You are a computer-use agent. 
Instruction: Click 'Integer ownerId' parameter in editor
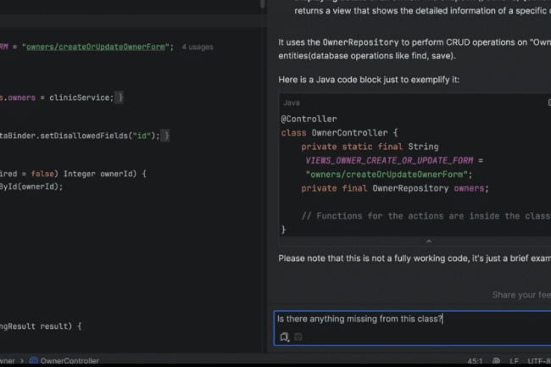click(100, 174)
